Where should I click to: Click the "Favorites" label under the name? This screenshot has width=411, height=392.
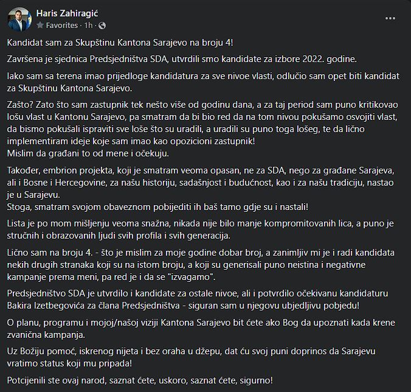[62, 25]
